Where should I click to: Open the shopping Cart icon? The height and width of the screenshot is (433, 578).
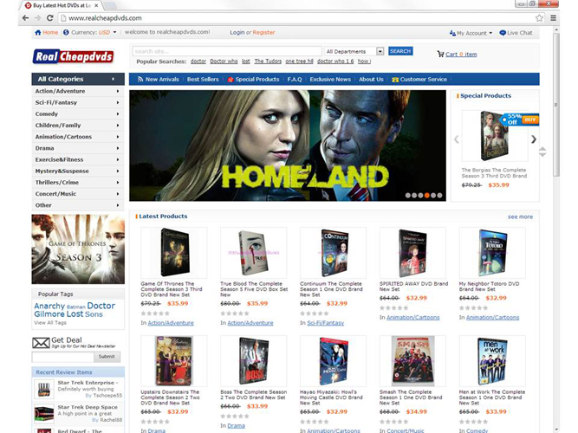coord(440,54)
